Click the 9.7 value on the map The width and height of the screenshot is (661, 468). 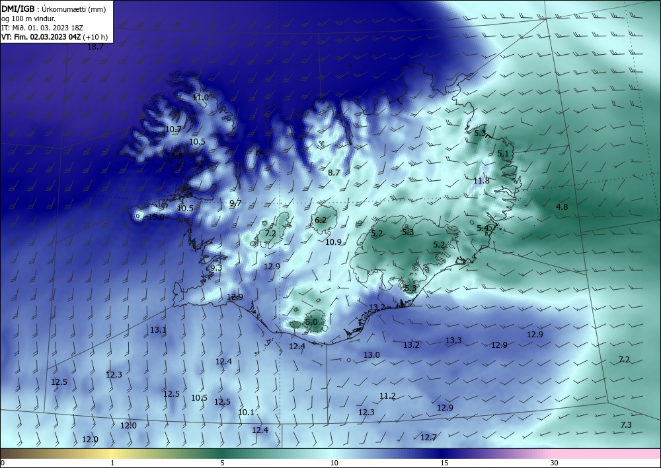(x=235, y=203)
